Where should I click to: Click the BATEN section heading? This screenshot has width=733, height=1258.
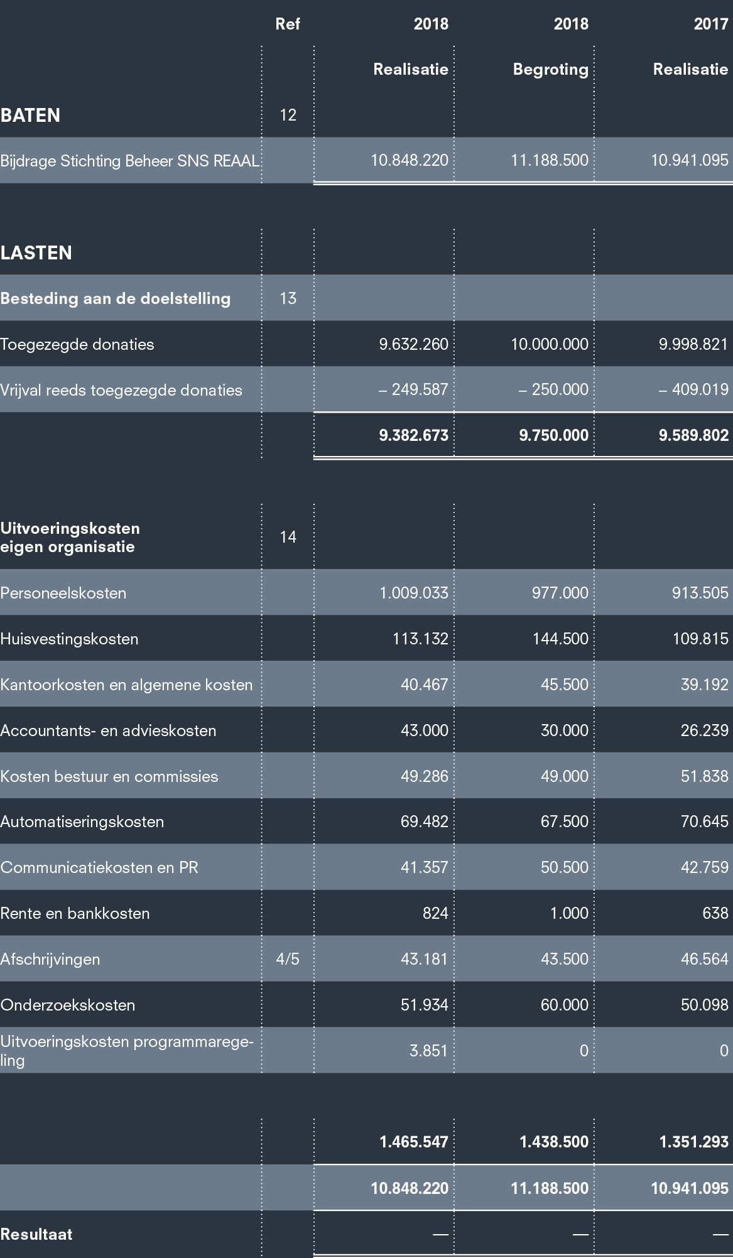(x=30, y=116)
